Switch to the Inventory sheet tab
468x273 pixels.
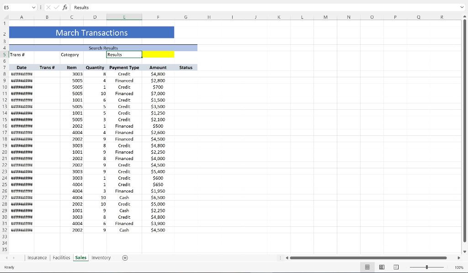pyautogui.click(x=101, y=257)
